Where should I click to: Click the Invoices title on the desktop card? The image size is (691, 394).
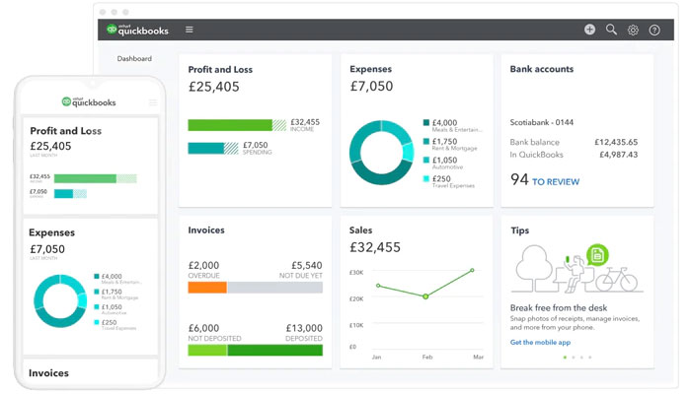pos(206,230)
